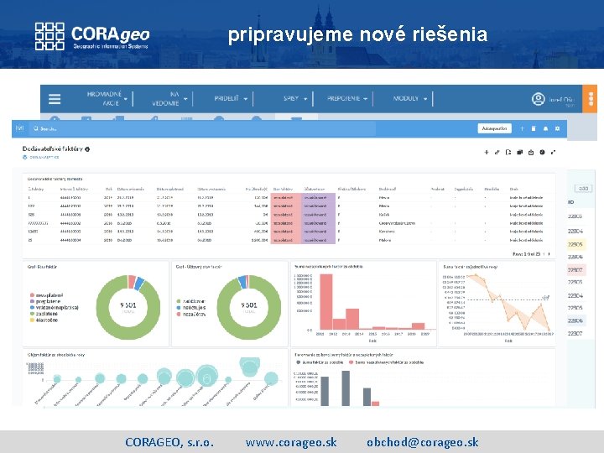Toggle the green legend item of the Účtovný stav chart

pyautogui.click(x=191, y=301)
